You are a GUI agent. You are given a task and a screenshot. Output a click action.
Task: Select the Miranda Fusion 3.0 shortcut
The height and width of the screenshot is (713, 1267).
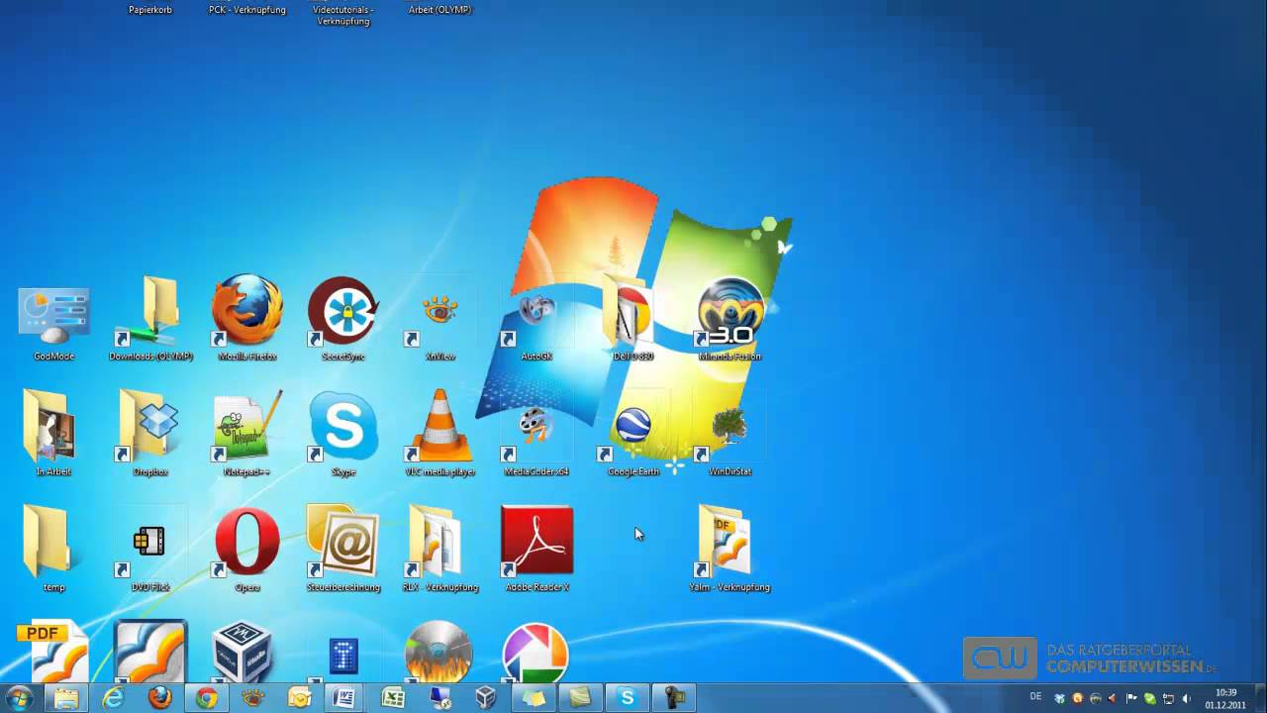[730, 317]
